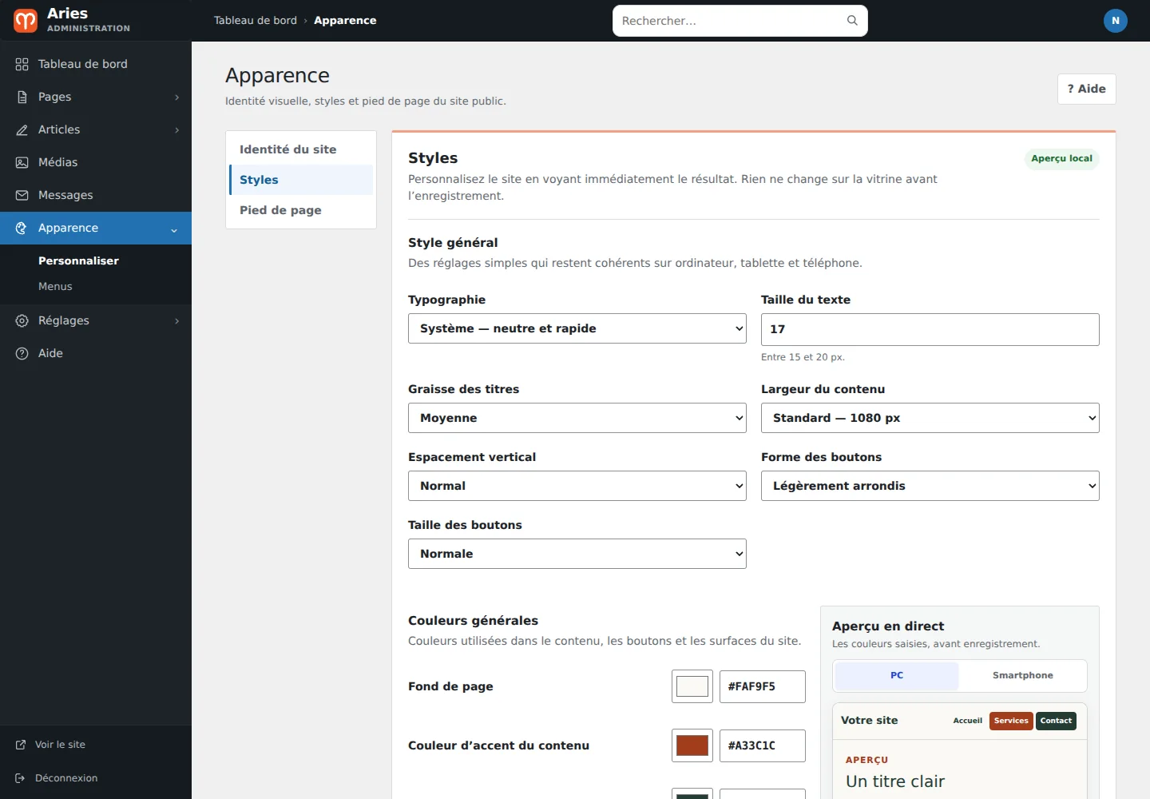Switch to Identité du site tab
This screenshot has height=799, width=1150.
point(301,149)
